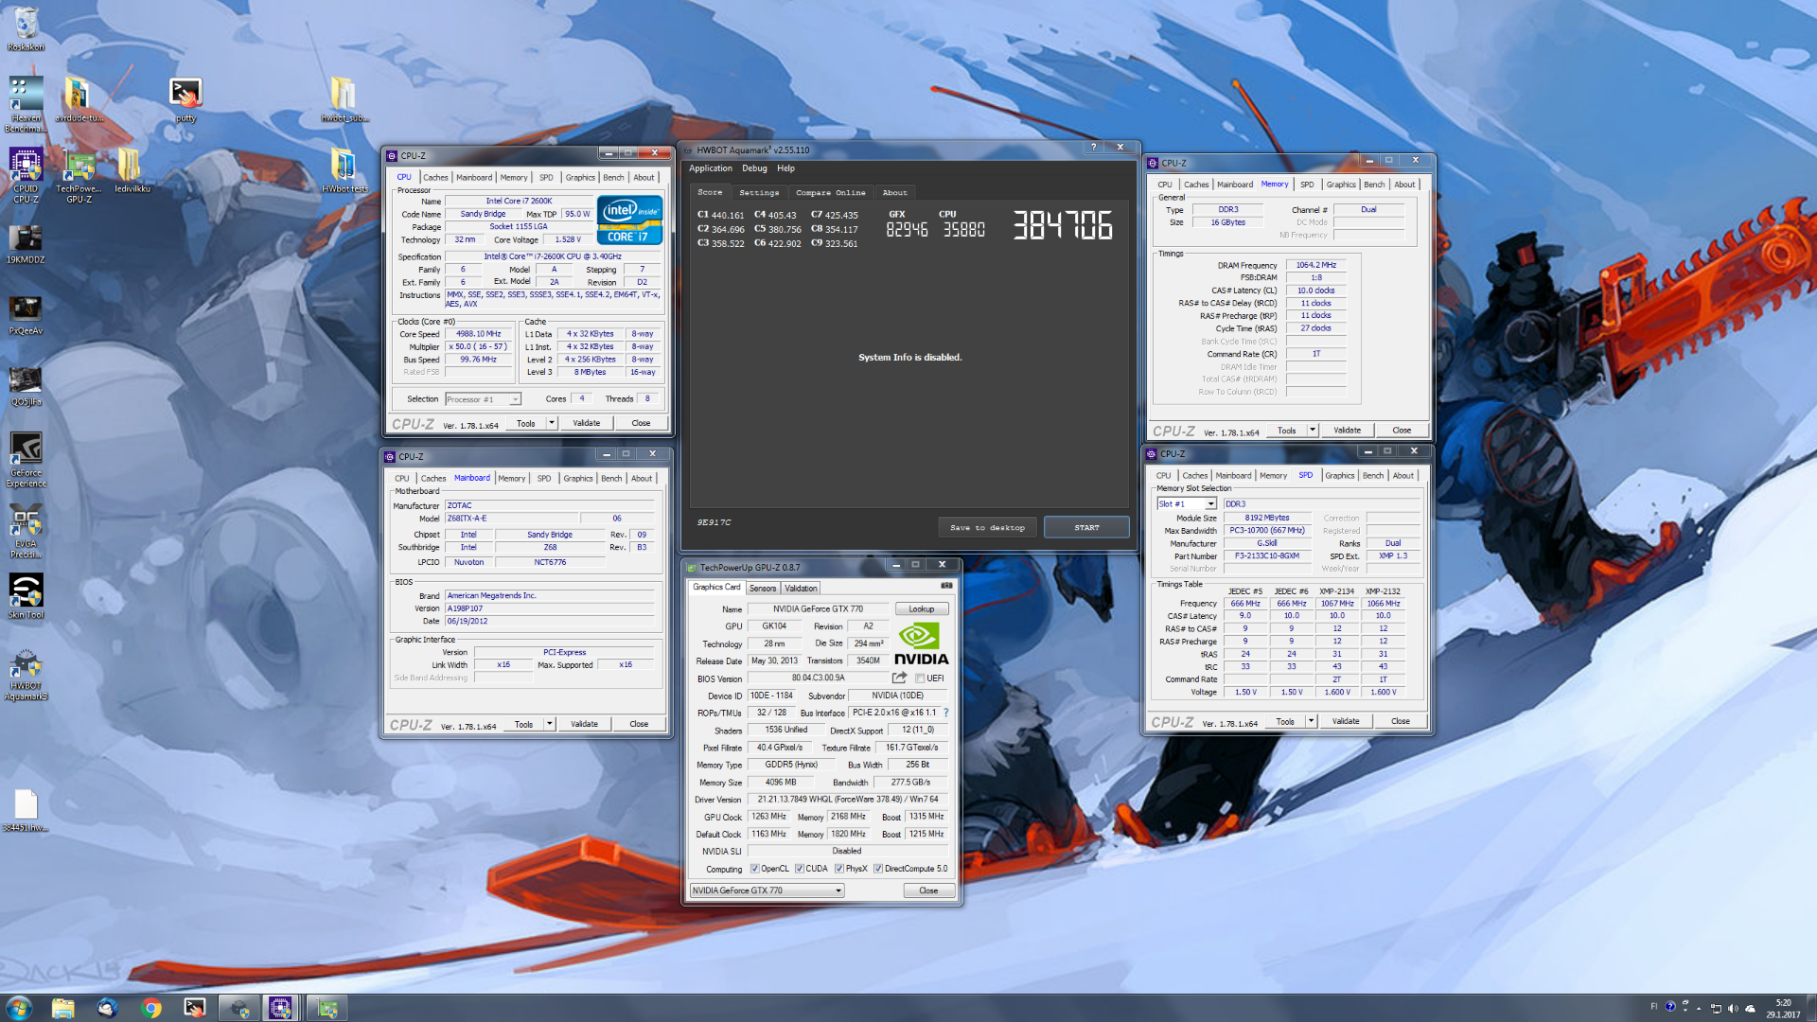Expand Tools arrow in the Memory CPU-Z window
The width and height of the screenshot is (1817, 1022).
pyautogui.click(x=1313, y=430)
